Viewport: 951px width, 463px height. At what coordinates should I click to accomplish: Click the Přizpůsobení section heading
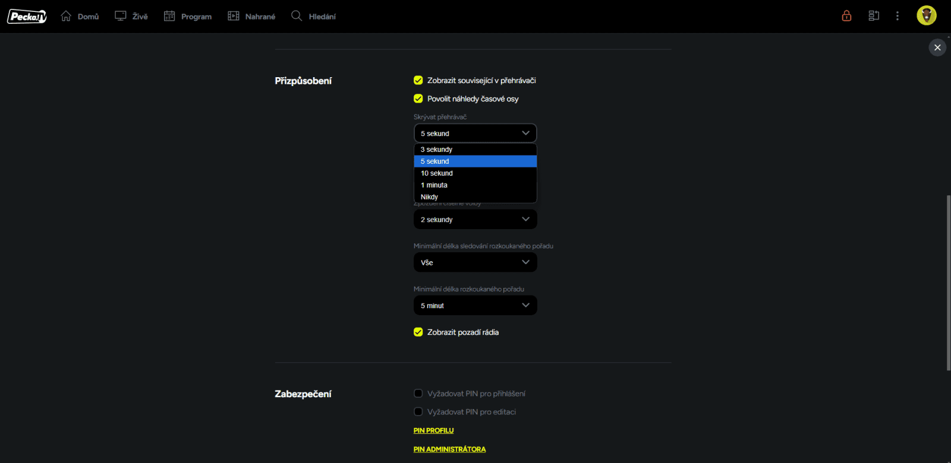303,81
